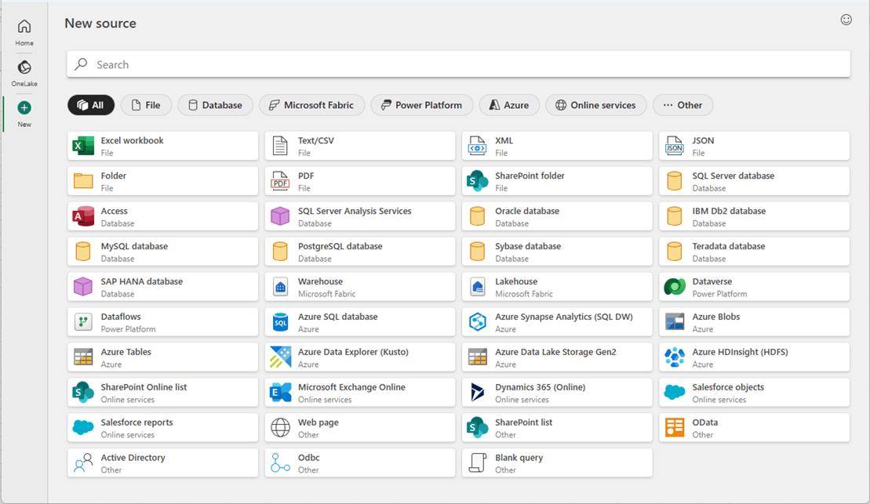The image size is (870, 504).
Task: Click the PDF file icon
Action: (x=280, y=181)
